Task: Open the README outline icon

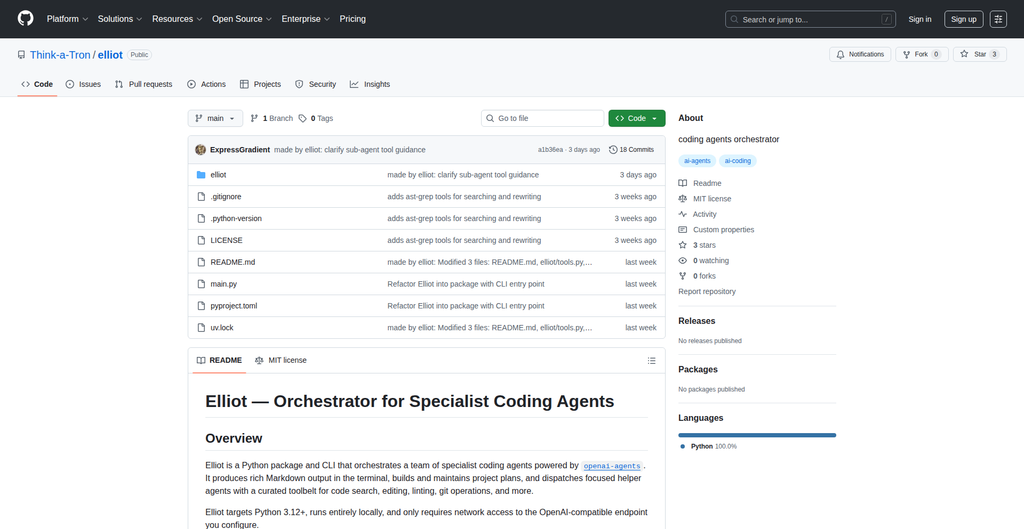Action: (x=651, y=361)
